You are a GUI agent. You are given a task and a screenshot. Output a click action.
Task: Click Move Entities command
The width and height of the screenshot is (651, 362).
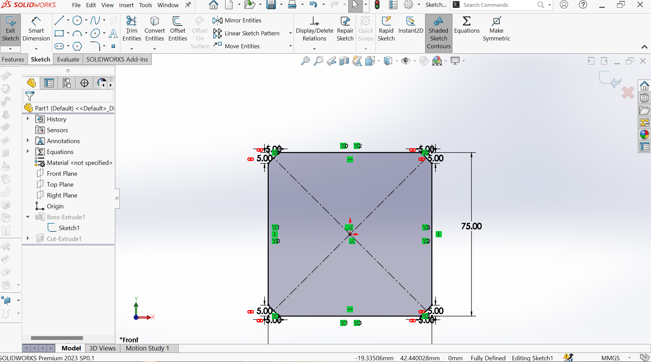pos(236,46)
